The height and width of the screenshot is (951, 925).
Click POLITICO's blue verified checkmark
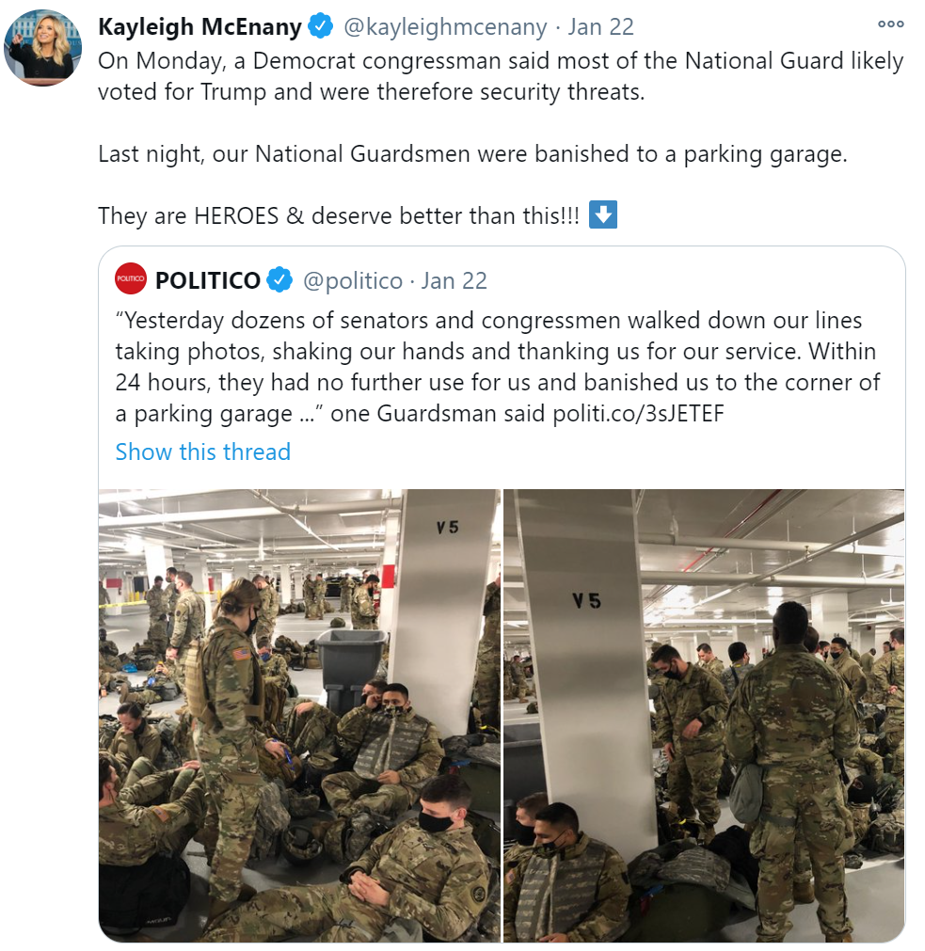[279, 280]
